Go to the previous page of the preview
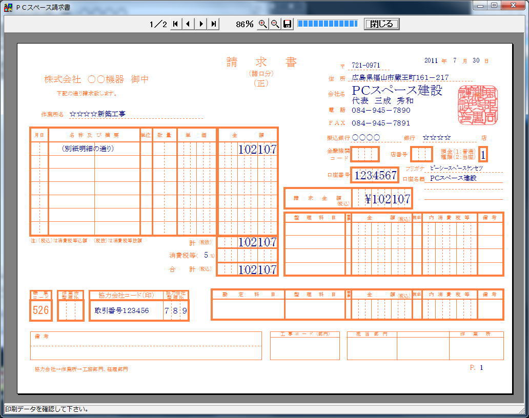 coord(188,24)
